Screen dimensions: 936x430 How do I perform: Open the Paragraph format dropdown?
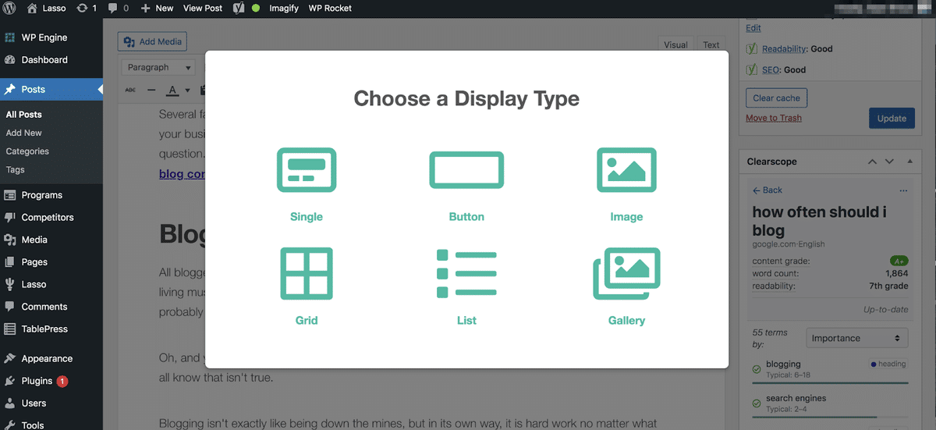tap(158, 67)
